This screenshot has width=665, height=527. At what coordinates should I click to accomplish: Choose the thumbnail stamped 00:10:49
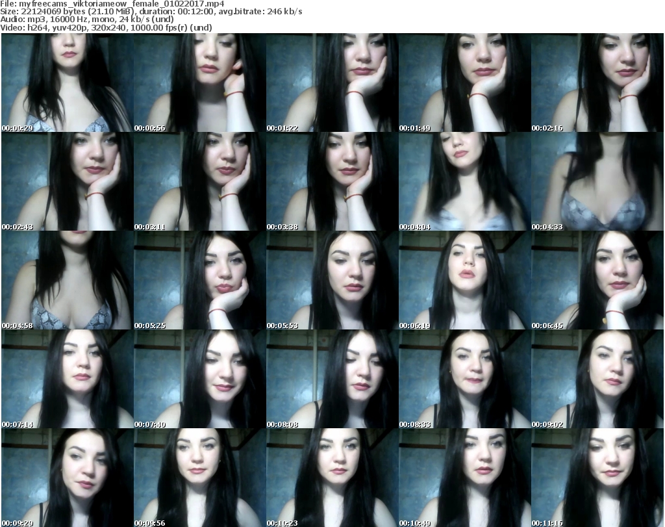[x=465, y=478]
